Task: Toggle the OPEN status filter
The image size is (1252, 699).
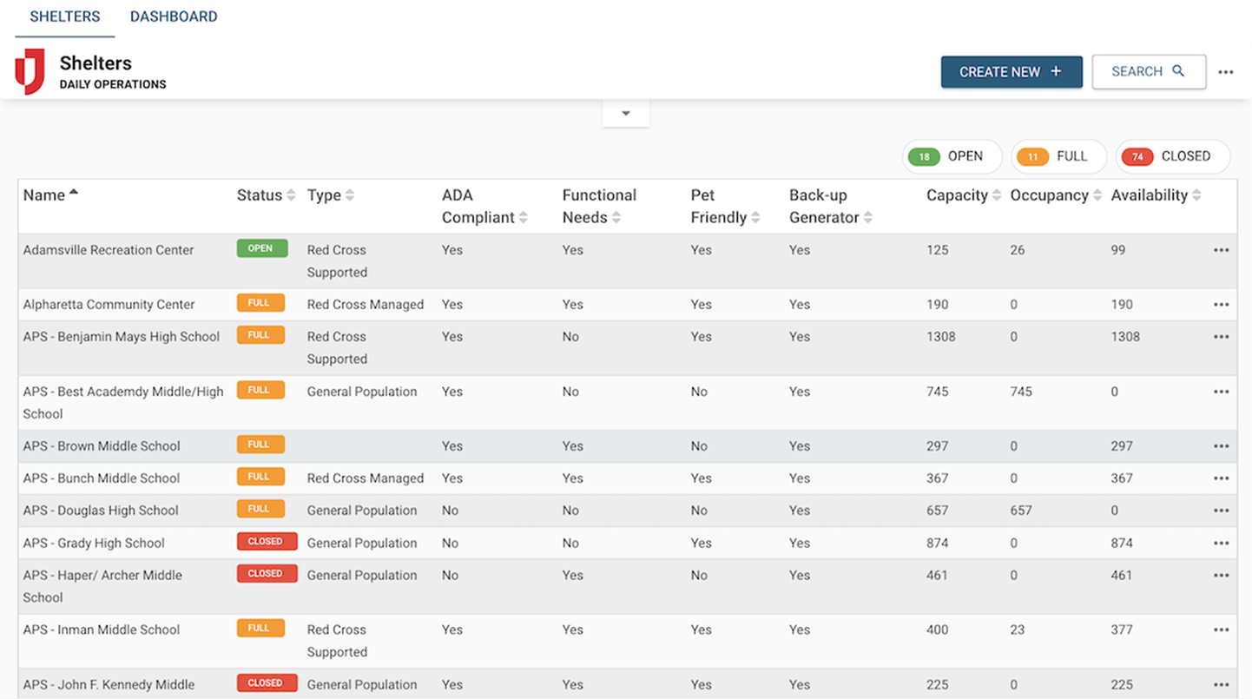Action: (x=952, y=156)
